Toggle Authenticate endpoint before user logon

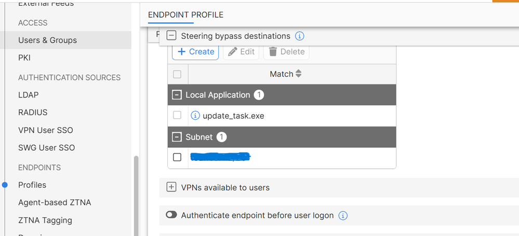[x=171, y=215]
